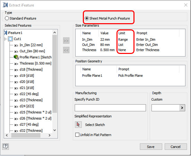Click the Cut1 feature icon
This screenshot has height=157, width=191.
tap(10, 39)
